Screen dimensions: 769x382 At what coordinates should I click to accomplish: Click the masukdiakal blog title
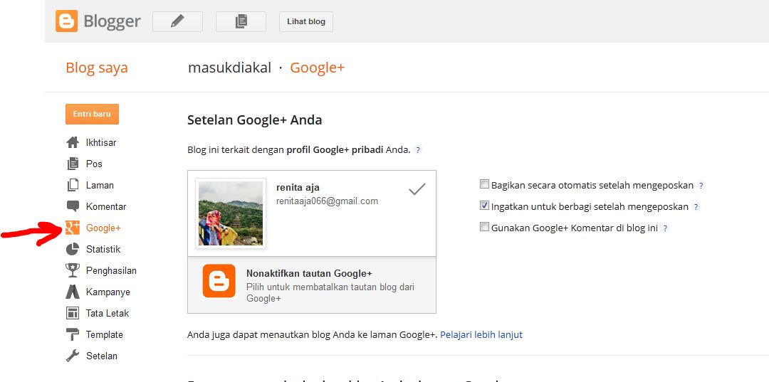(x=229, y=68)
